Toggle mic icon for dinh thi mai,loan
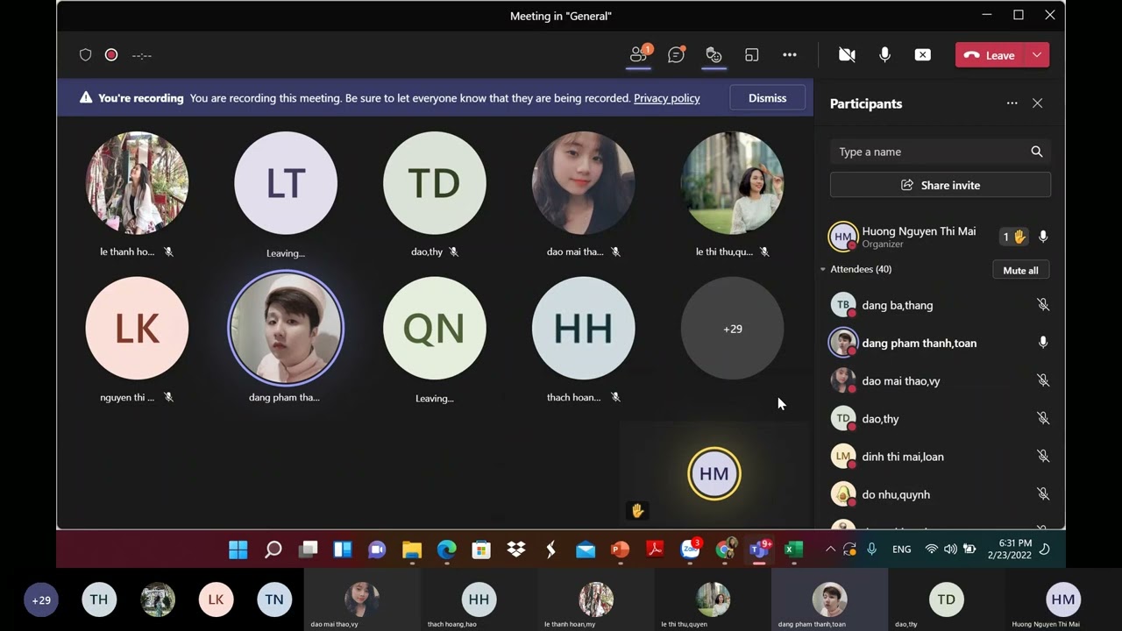The height and width of the screenshot is (631, 1122). (1043, 456)
